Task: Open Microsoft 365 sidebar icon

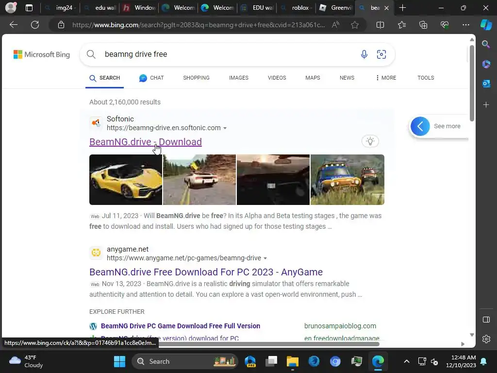Action: [486, 64]
